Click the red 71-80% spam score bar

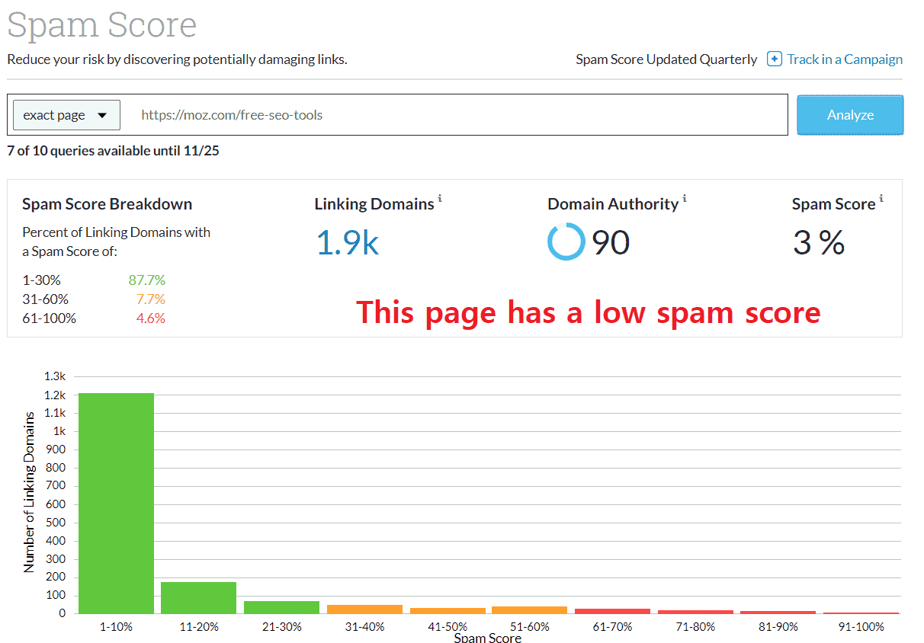695,612
